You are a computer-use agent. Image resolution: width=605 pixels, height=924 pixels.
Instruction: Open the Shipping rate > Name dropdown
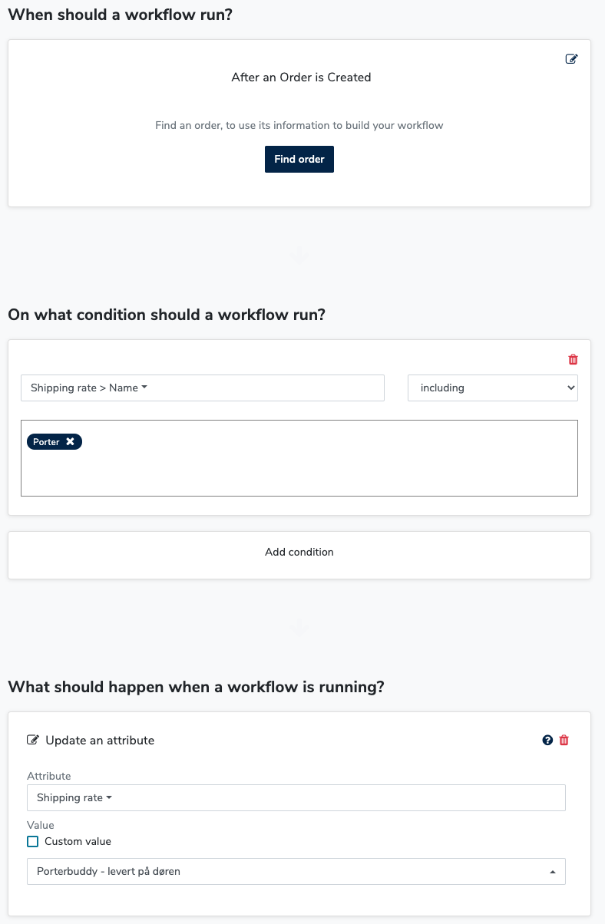pyautogui.click(x=203, y=388)
